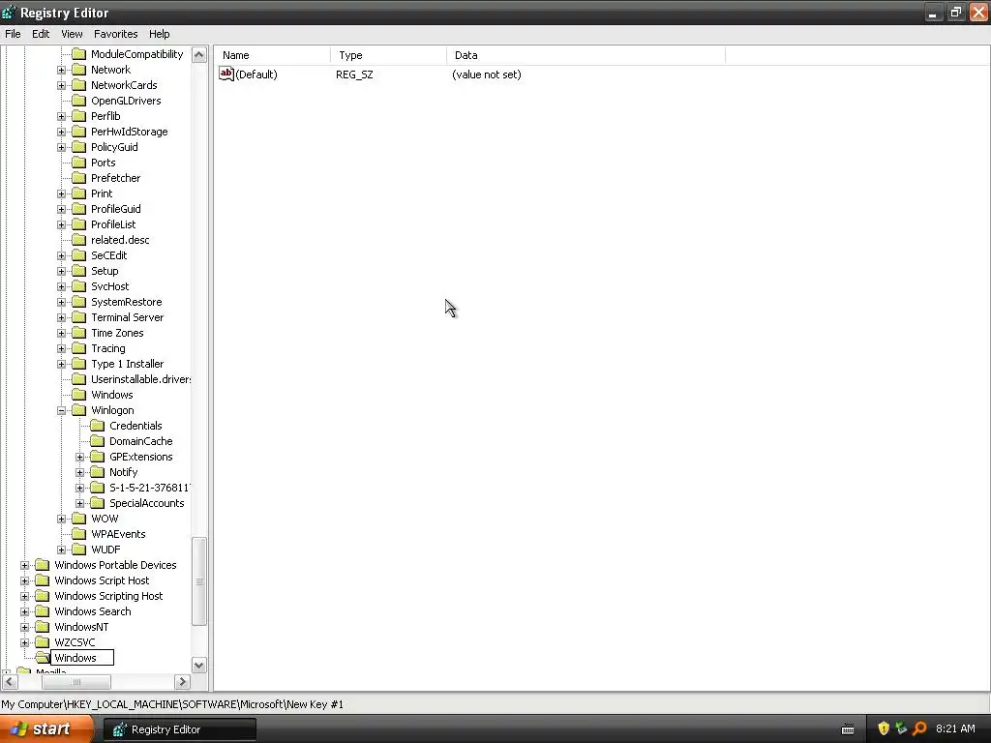
Task: Select the Windows Scripting Host key
Action: click(x=108, y=596)
